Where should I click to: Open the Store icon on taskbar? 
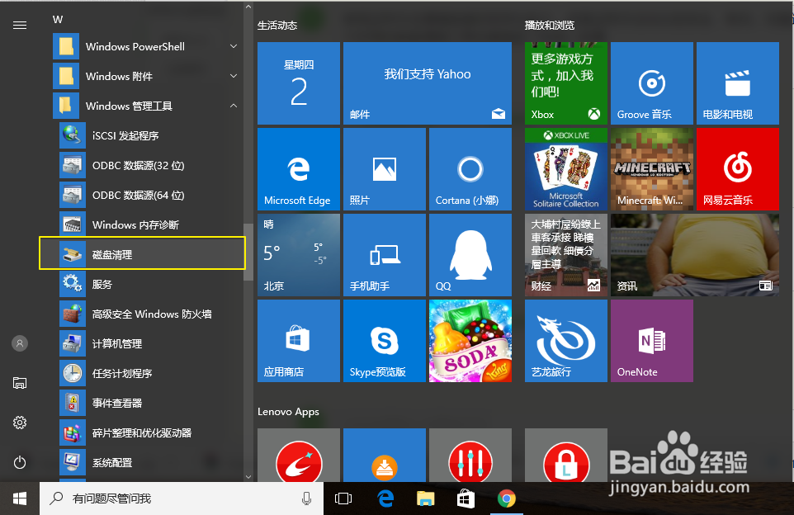coord(466,498)
